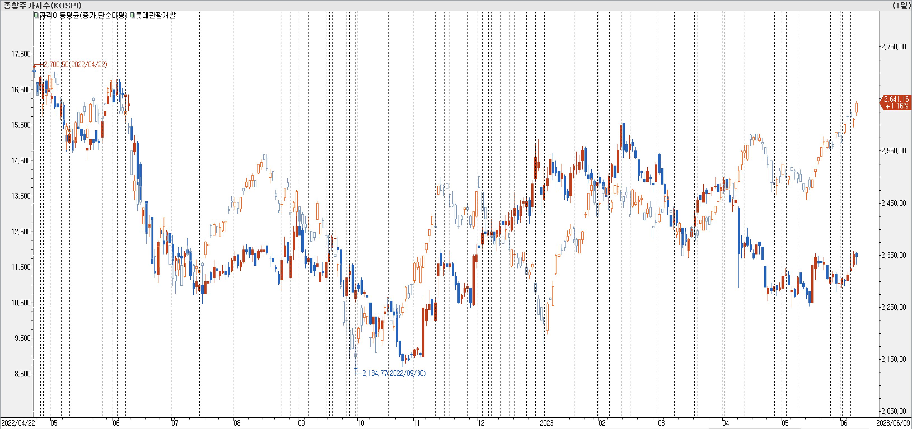Viewport: 912px width, 429px height.
Task: Click the blue low-price marker 2,134.77
Action: click(356, 369)
